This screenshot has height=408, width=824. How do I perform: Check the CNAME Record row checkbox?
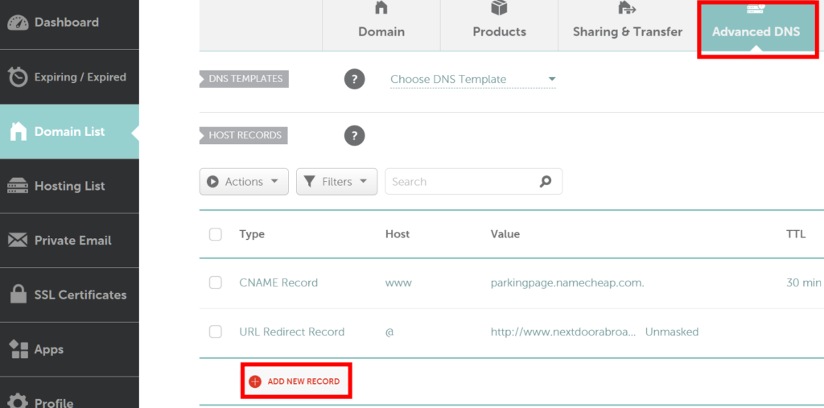(x=216, y=283)
